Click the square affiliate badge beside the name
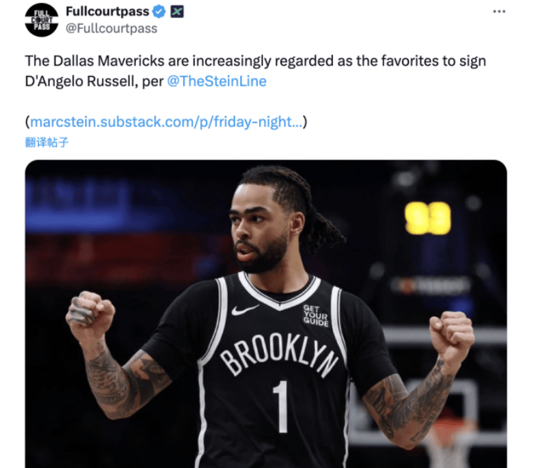536x468 pixels. pos(177,12)
